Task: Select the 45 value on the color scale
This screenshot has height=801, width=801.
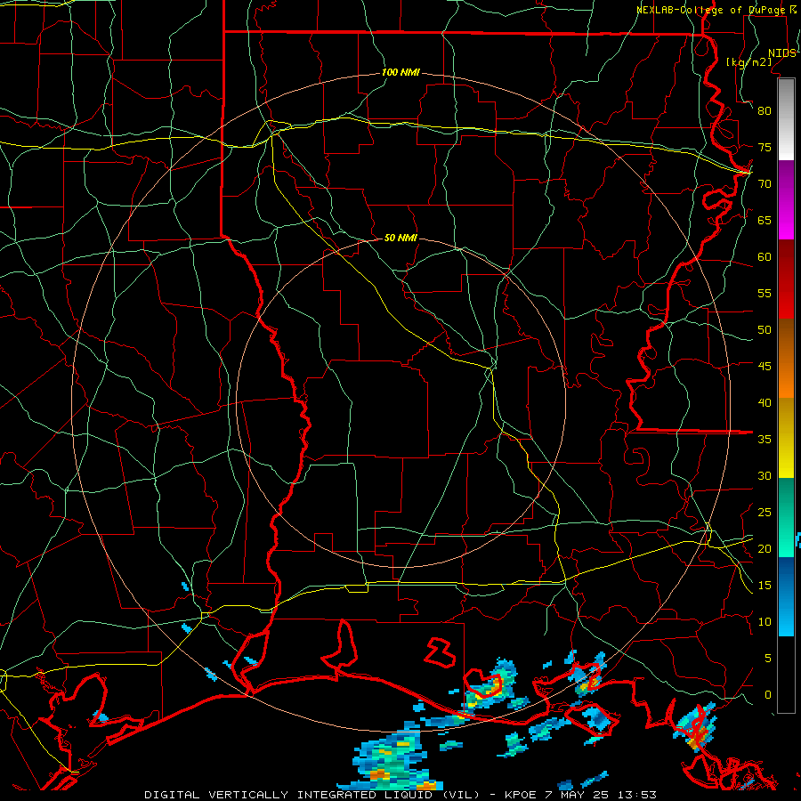Action: (x=765, y=367)
